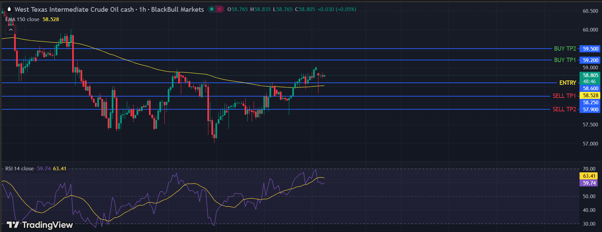This screenshot has width=602, height=232.
Task: Click the green 58.805 current price label
Action: (x=590, y=75)
